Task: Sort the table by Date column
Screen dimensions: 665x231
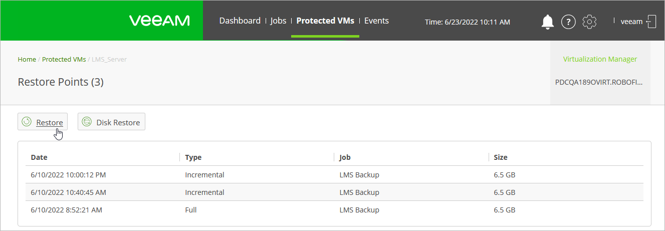Action: click(x=39, y=157)
